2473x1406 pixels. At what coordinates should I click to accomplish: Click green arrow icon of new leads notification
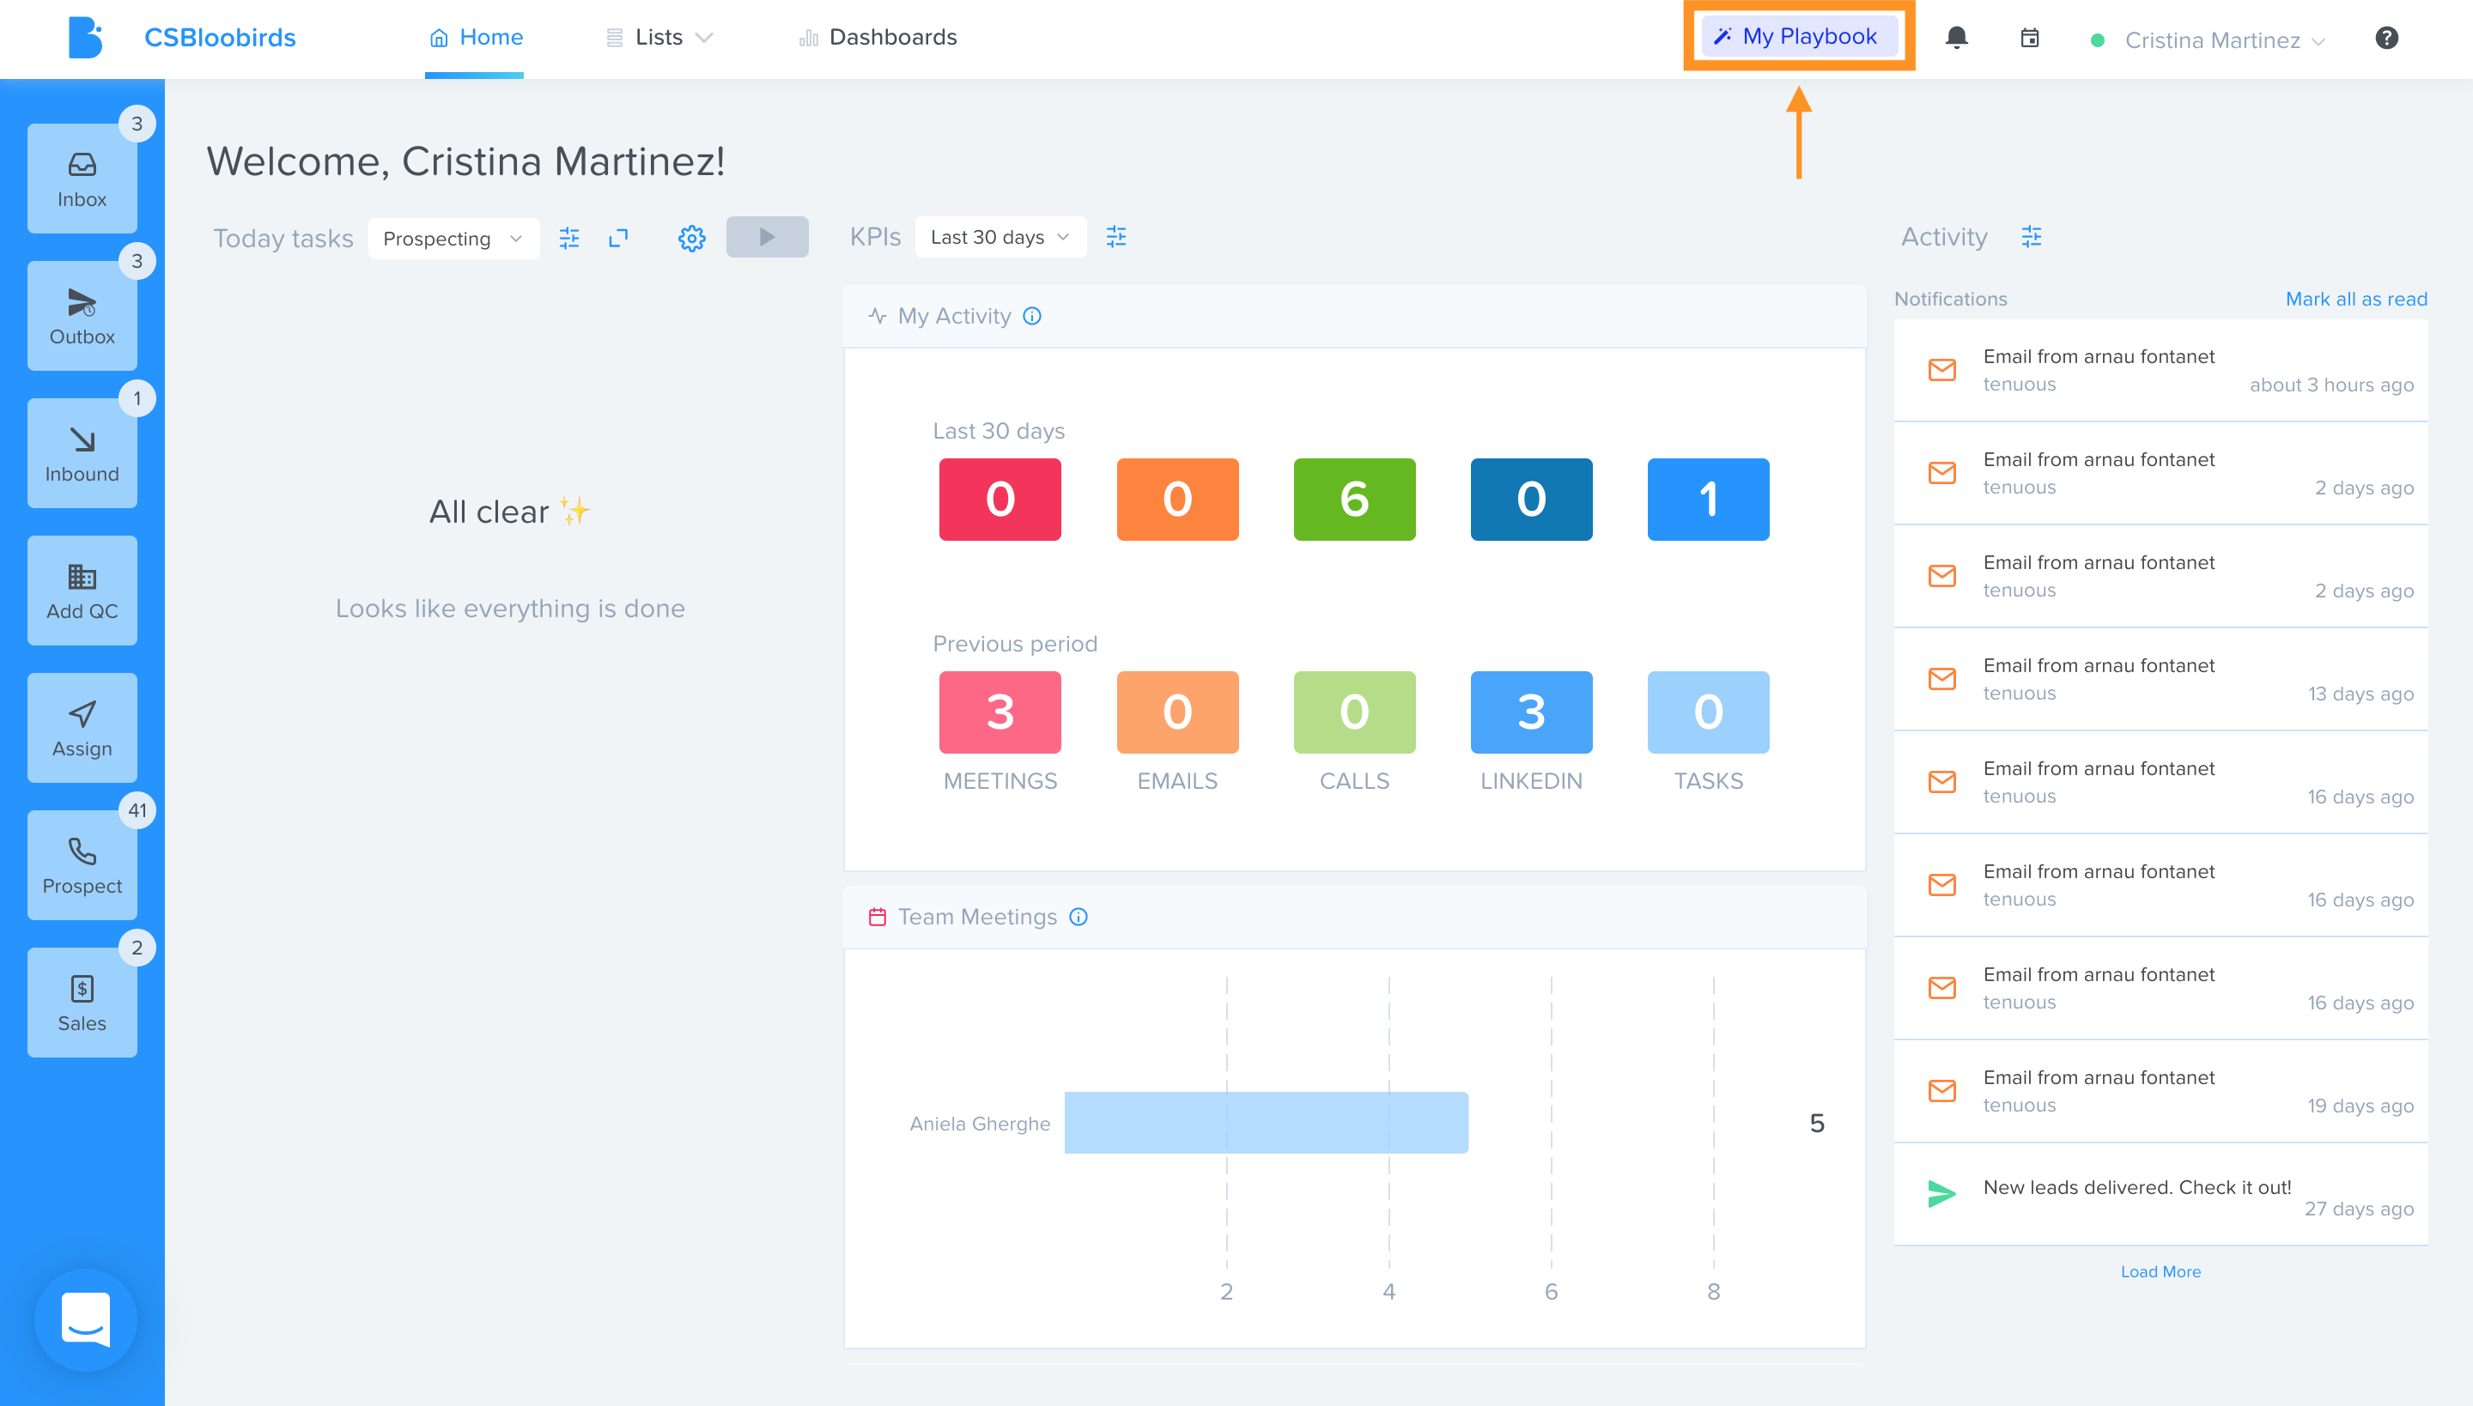[1941, 1193]
